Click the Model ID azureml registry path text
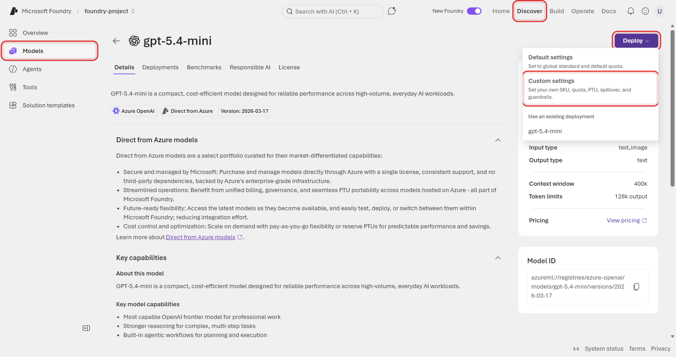This screenshot has width=676, height=357. 578,287
